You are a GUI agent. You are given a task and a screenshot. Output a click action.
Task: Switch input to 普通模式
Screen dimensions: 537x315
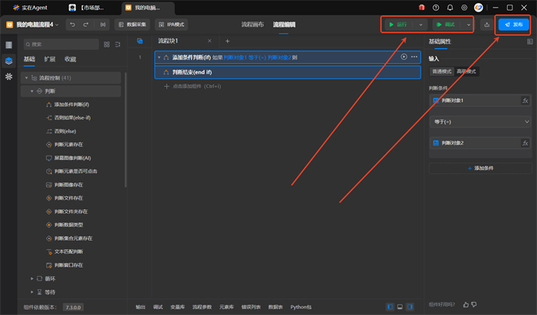(x=441, y=71)
